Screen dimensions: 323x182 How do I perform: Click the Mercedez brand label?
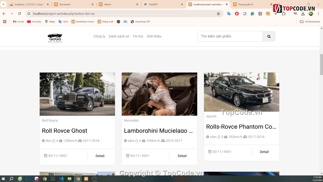[132, 120]
